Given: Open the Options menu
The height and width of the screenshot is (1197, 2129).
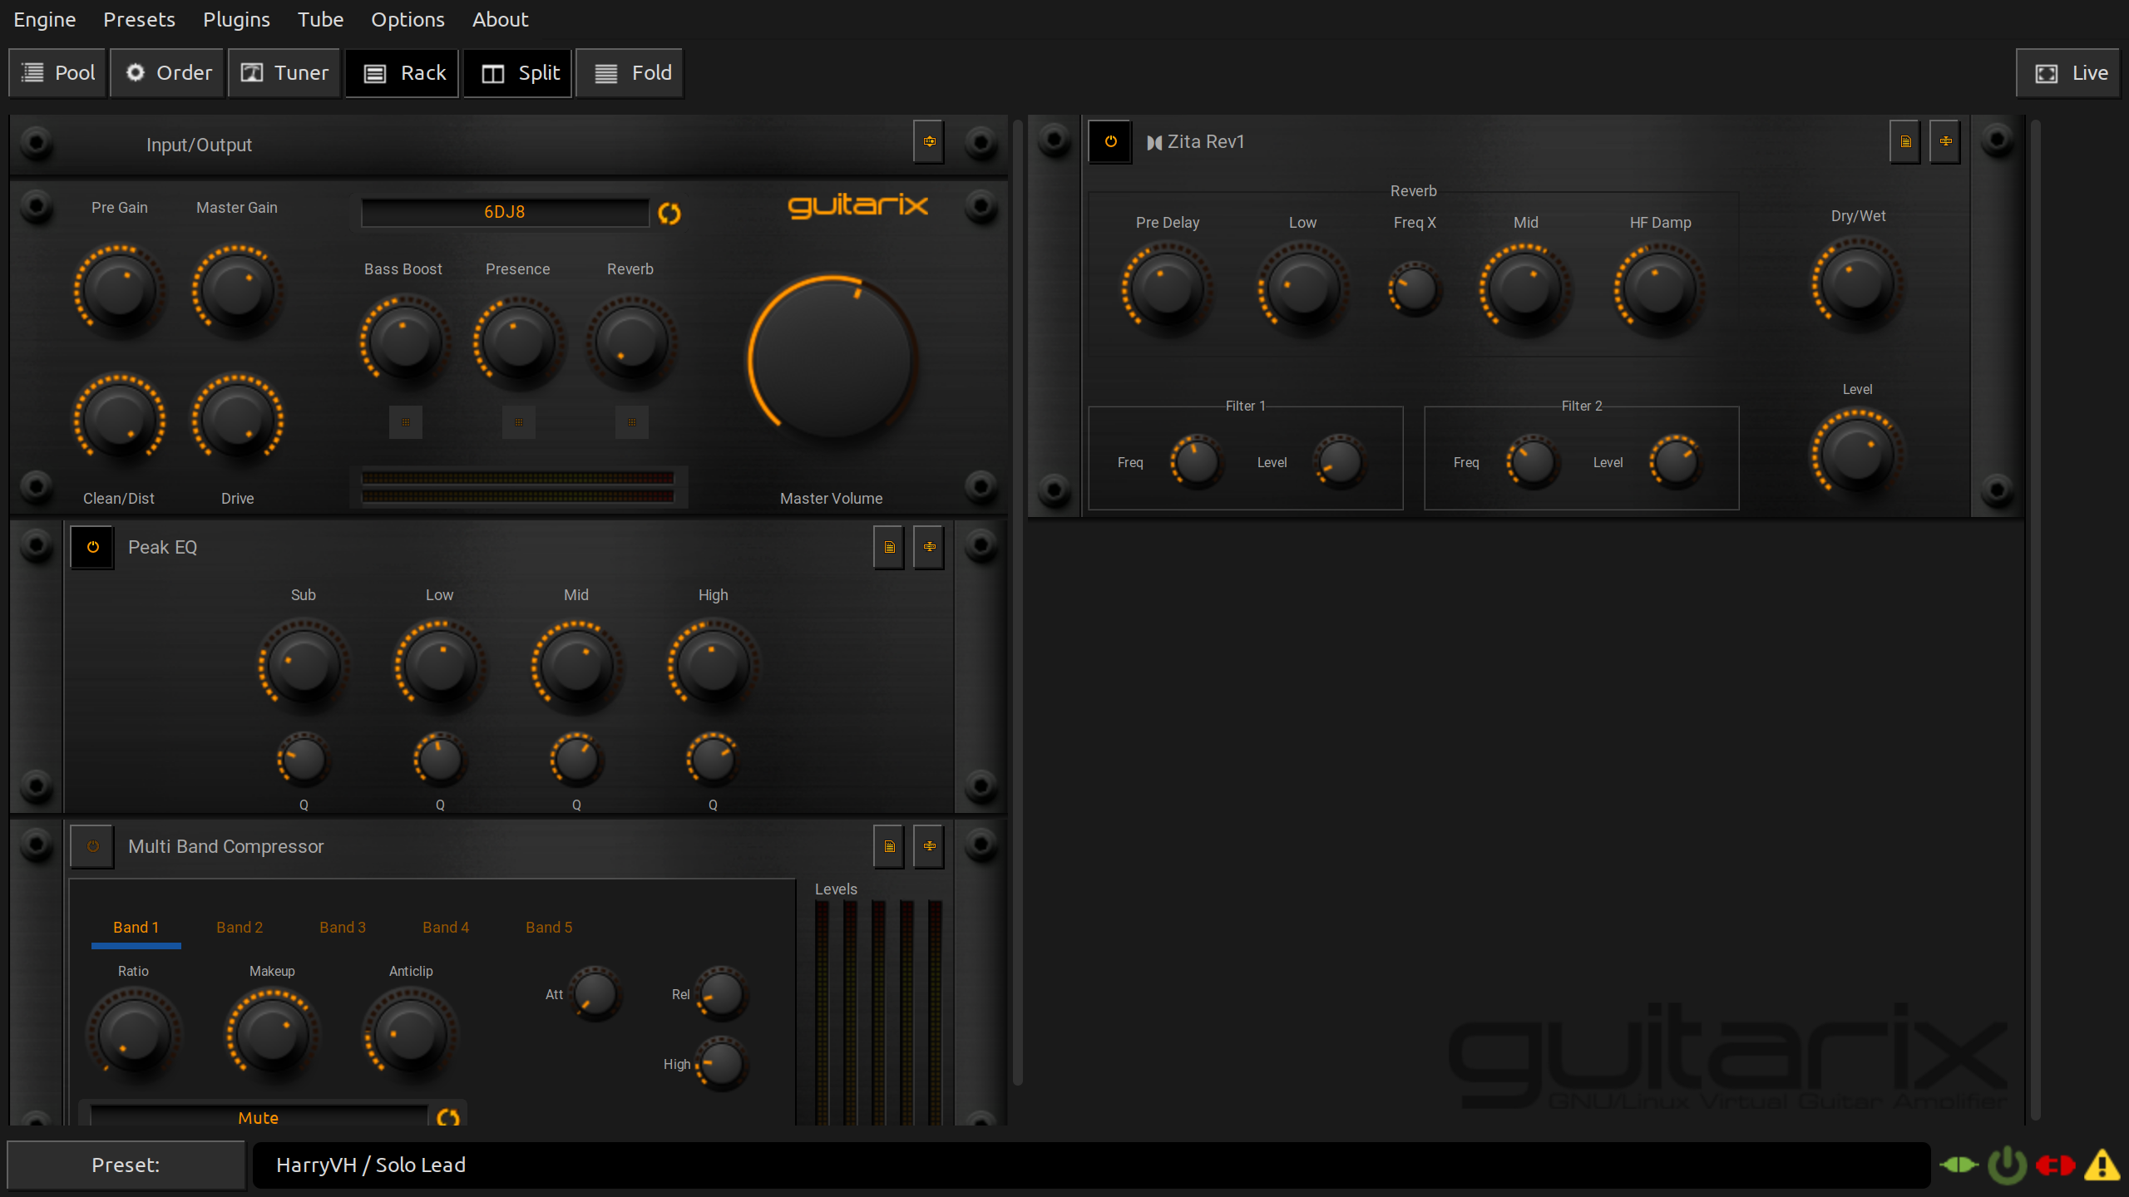Looking at the screenshot, I should coord(408,19).
